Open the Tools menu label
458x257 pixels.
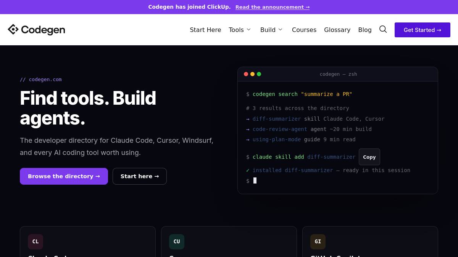(236, 30)
